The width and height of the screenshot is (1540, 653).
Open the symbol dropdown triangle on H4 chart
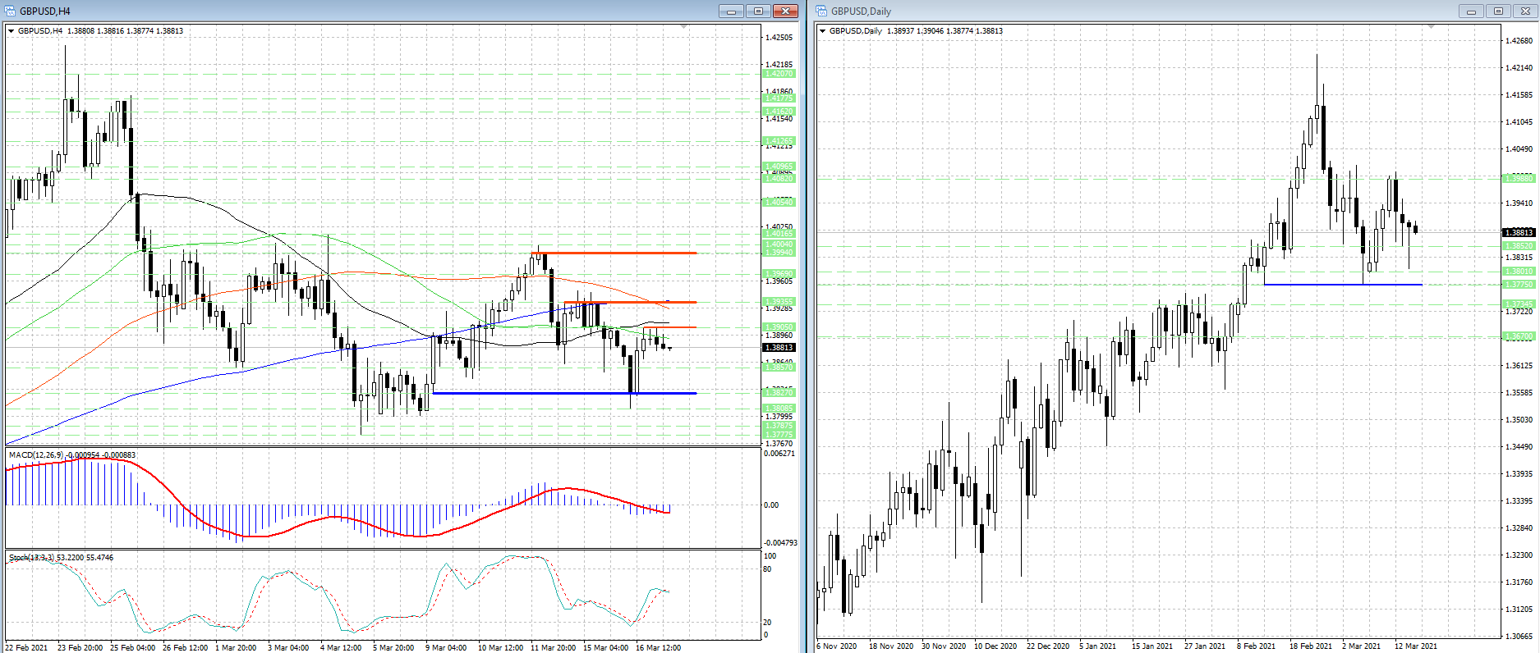tap(11, 31)
